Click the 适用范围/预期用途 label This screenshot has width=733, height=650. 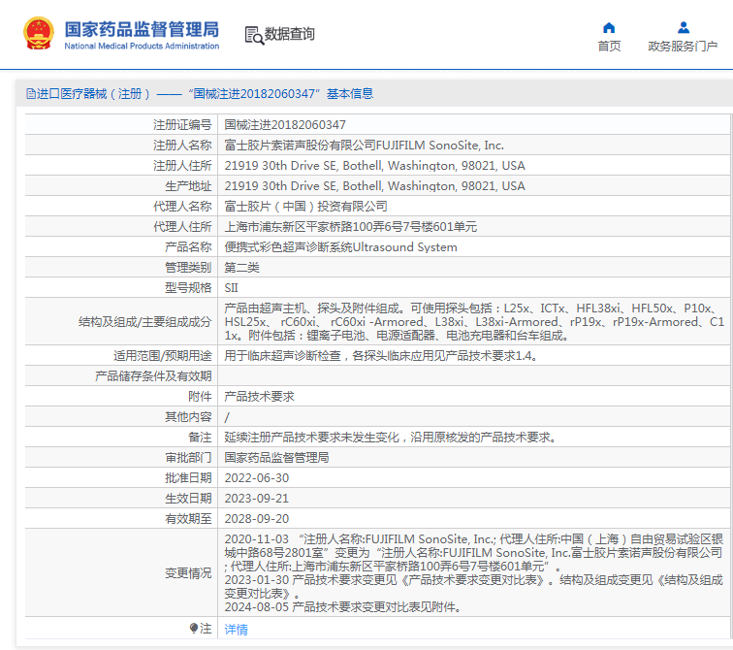162,356
